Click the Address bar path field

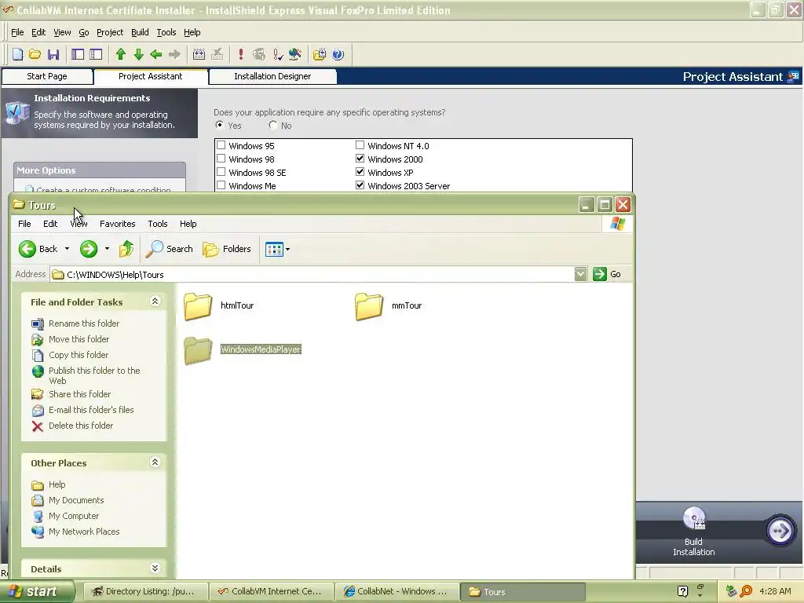point(312,274)
